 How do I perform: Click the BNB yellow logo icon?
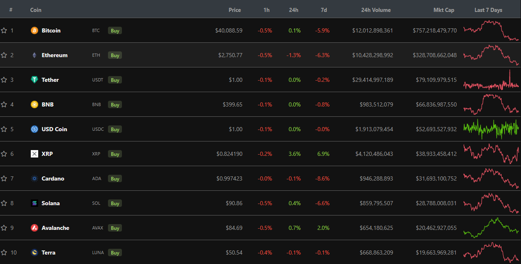[34, 104]
